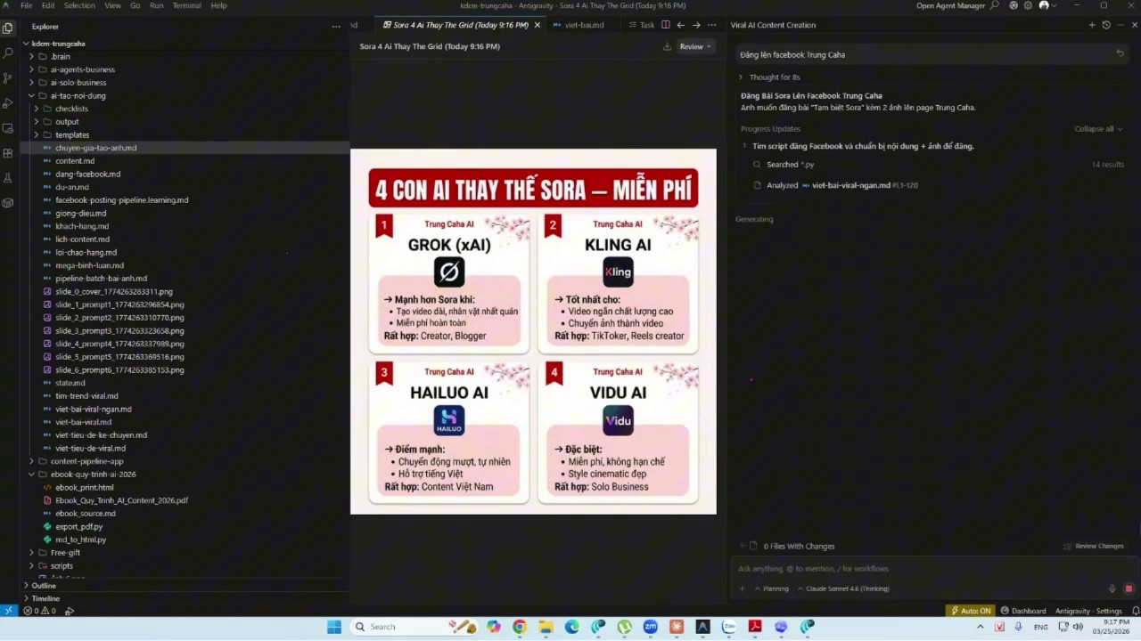This screenshot has width=1141, height=641.
Task: Open Antigravity - Settings in status bar
Action: point(1088,611)
